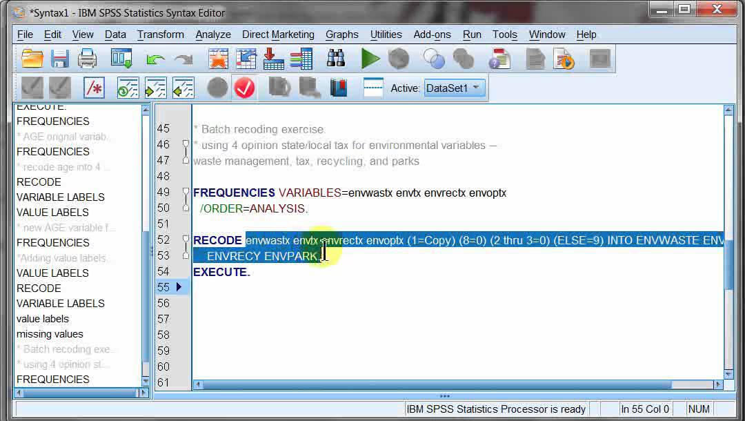This screenshot has width=745, height=421.
Task: Open the Direct Marketing menu
Action: tap(278, 35)
